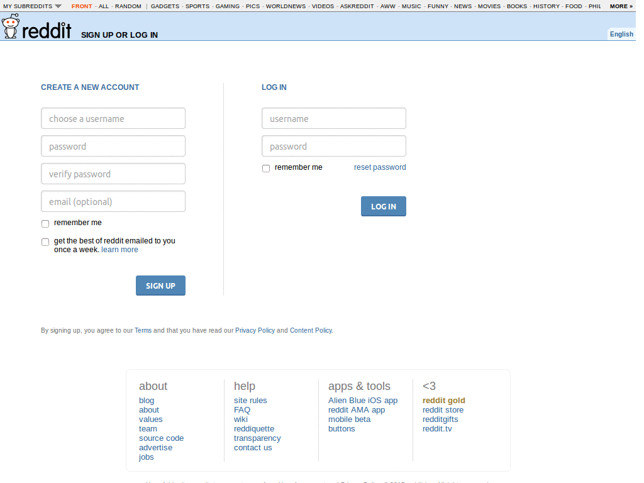Click the reddit wordmark logo
Screen dimensions: 644x483
click(x=47, y=30)
